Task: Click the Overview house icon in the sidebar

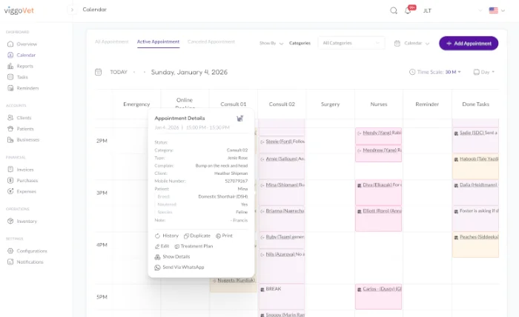Action: (10, 44)
